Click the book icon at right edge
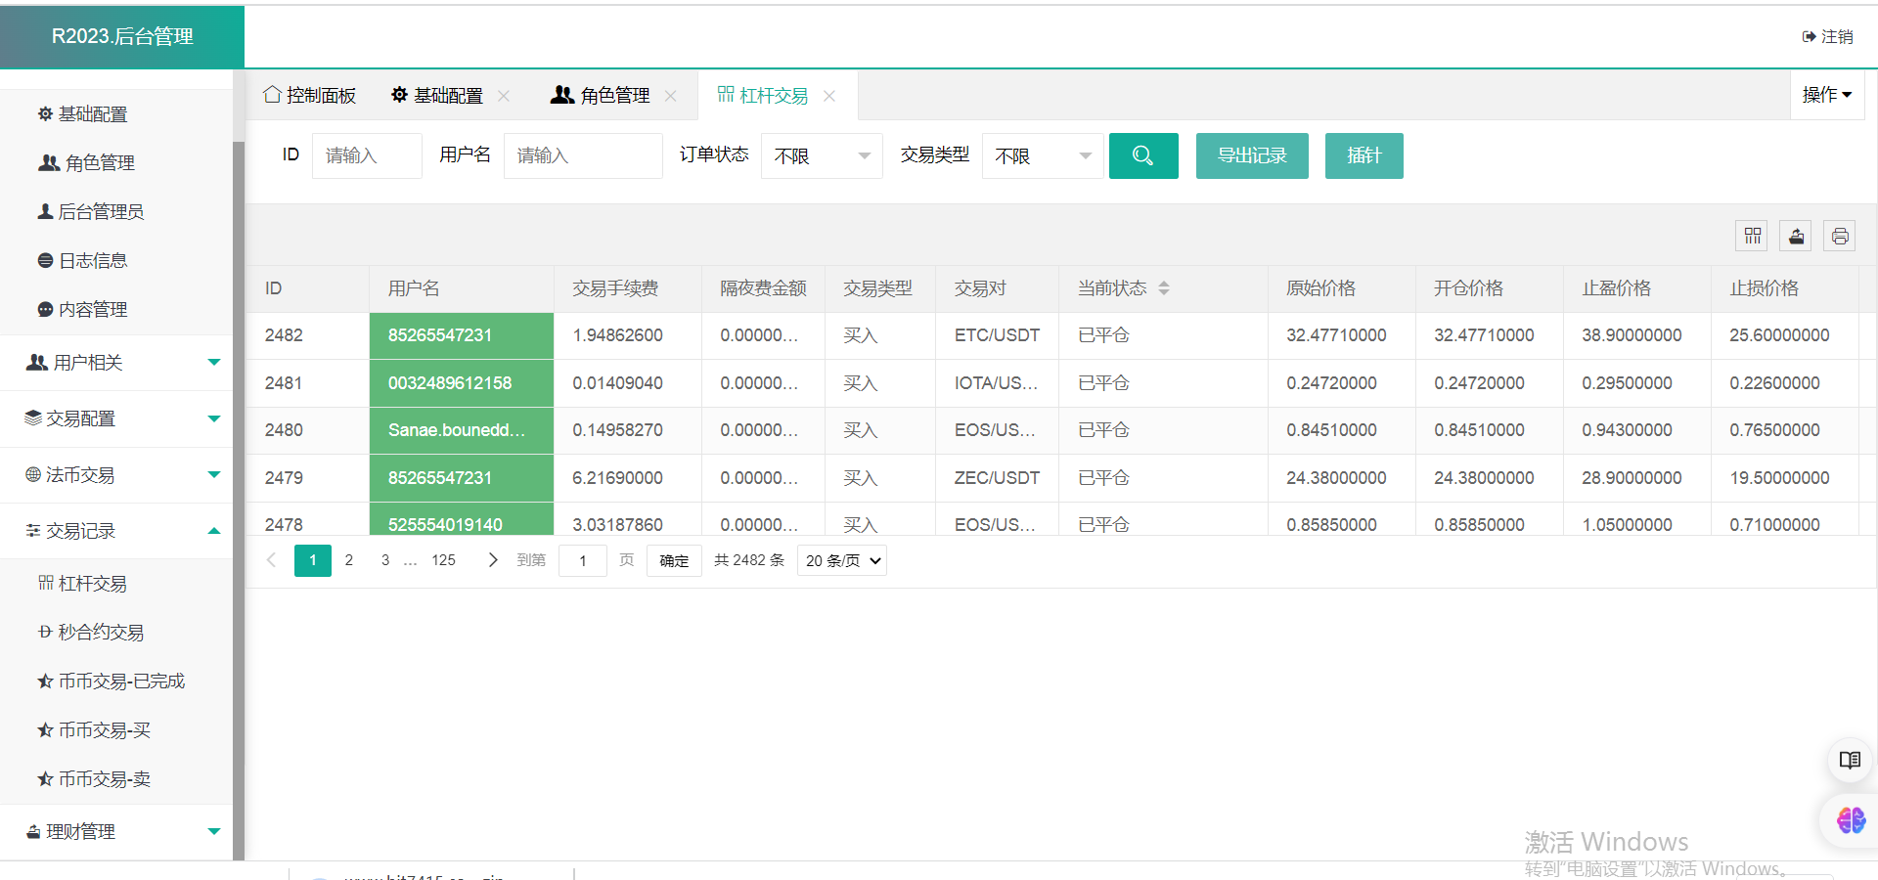 pyautogui.click(x=1849, y=760)
